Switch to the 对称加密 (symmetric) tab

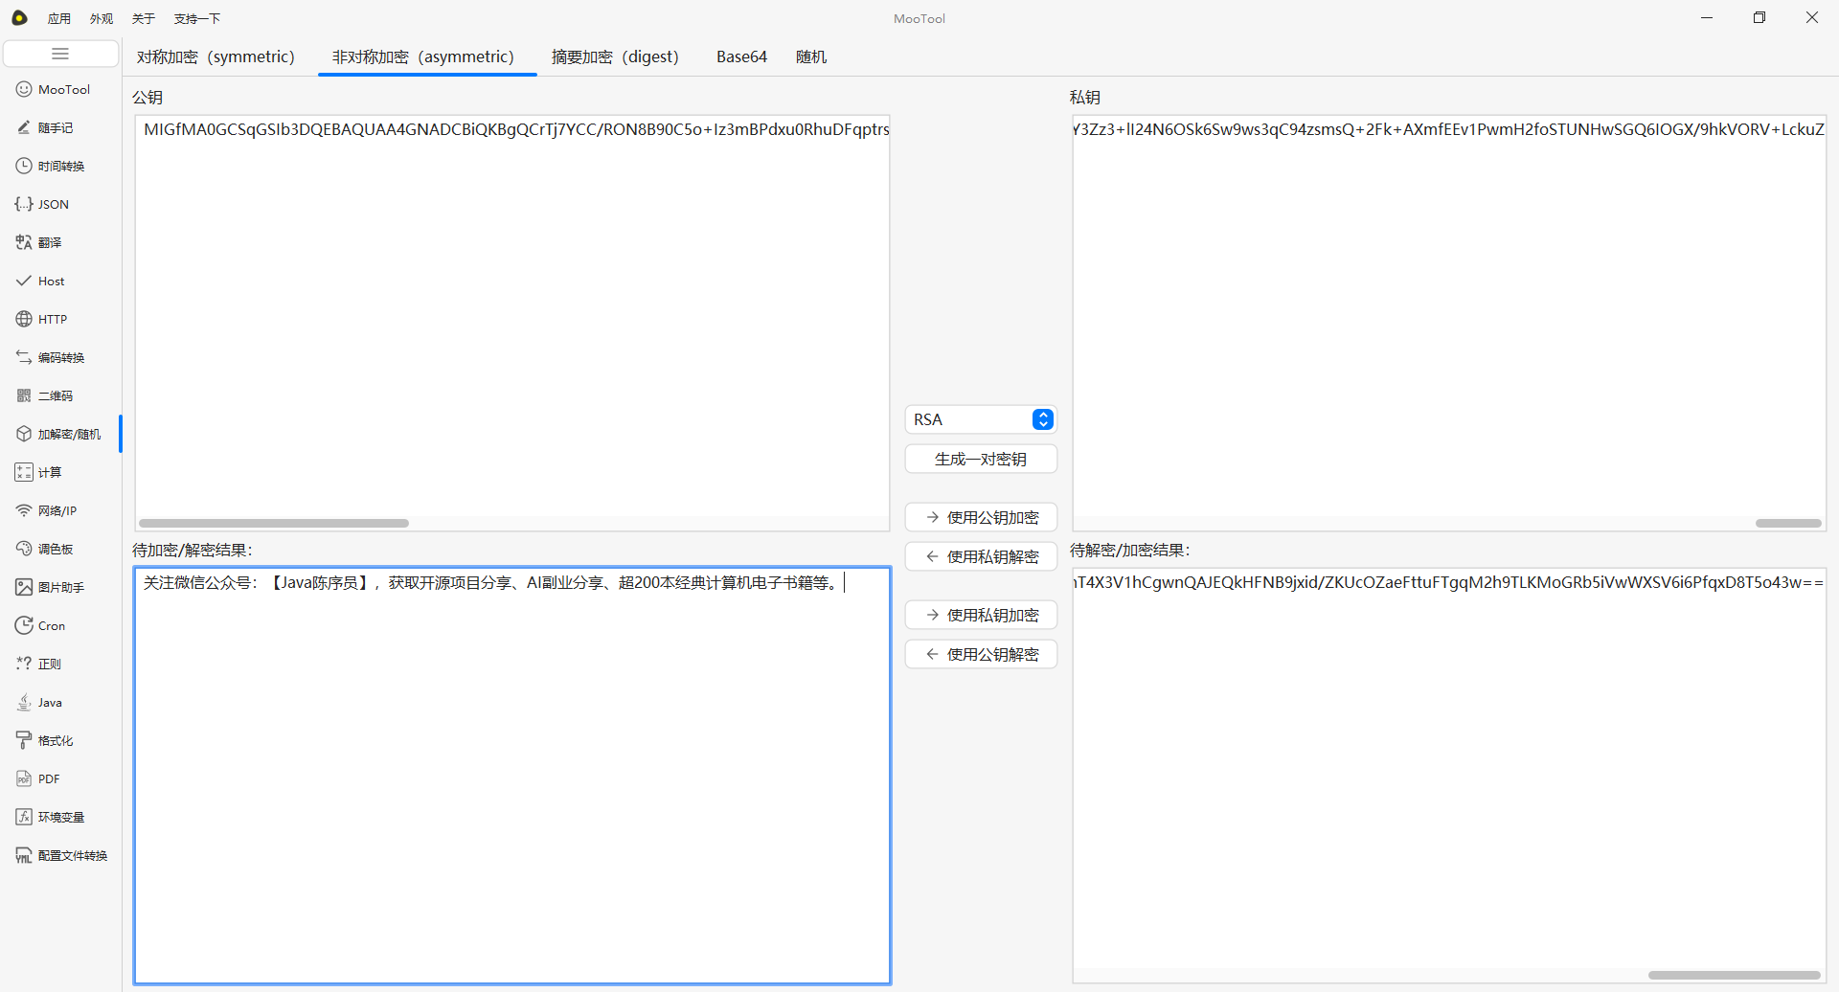(216, 56)
